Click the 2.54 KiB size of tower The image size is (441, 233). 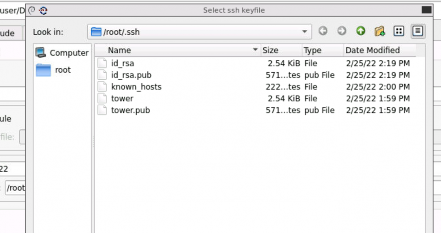(284, 98)
